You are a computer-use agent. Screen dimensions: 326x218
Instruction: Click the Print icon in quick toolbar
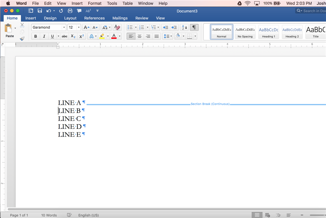70,11
